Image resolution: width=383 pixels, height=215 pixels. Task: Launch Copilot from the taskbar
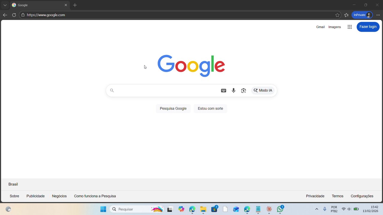(x=181, y=209)
